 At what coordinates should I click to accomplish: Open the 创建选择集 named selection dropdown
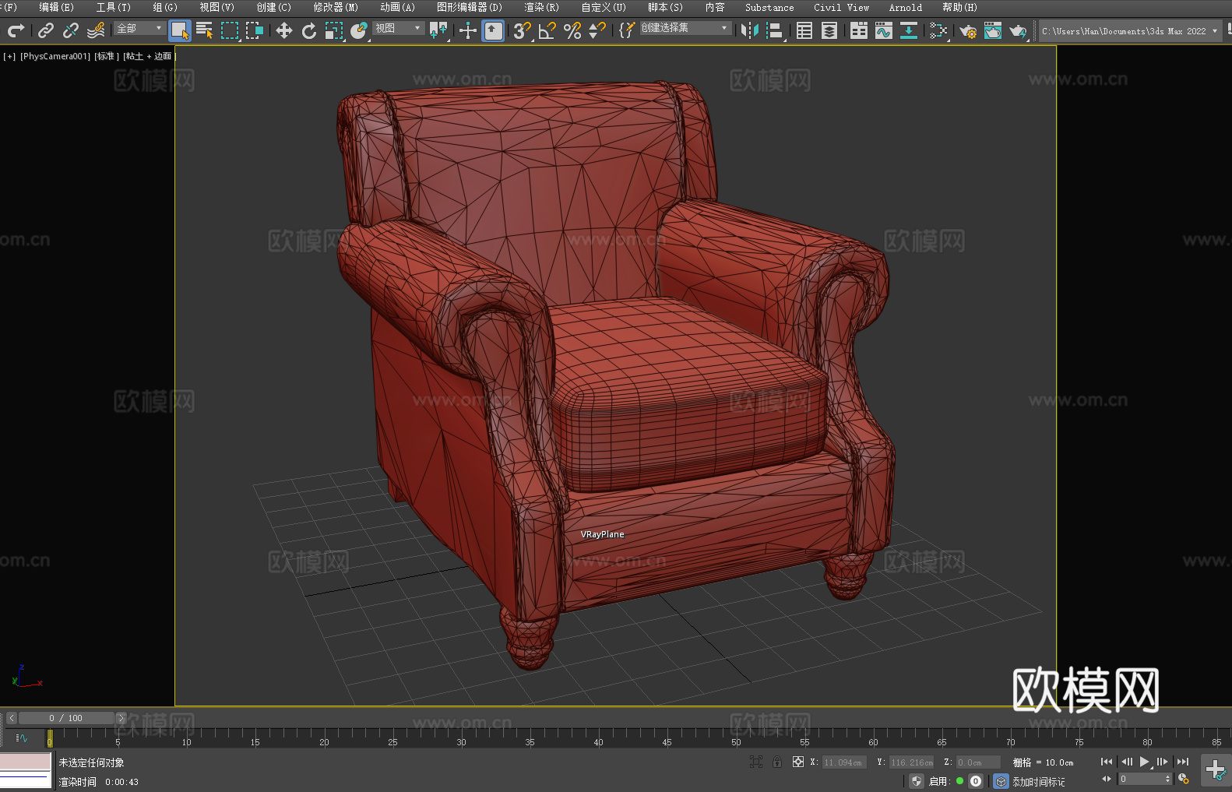685,28
